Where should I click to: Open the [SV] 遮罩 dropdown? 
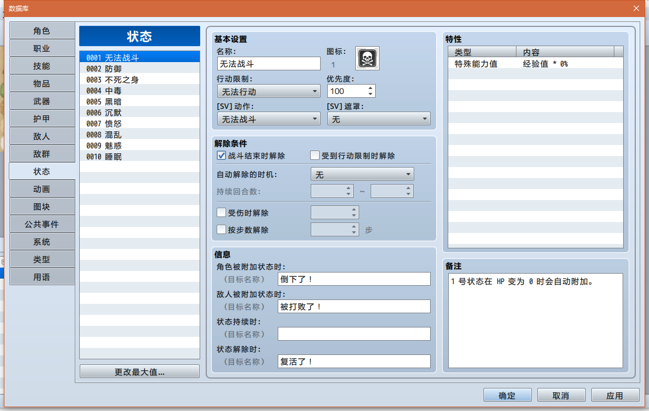pyautogui.click(x=379, y=119)
